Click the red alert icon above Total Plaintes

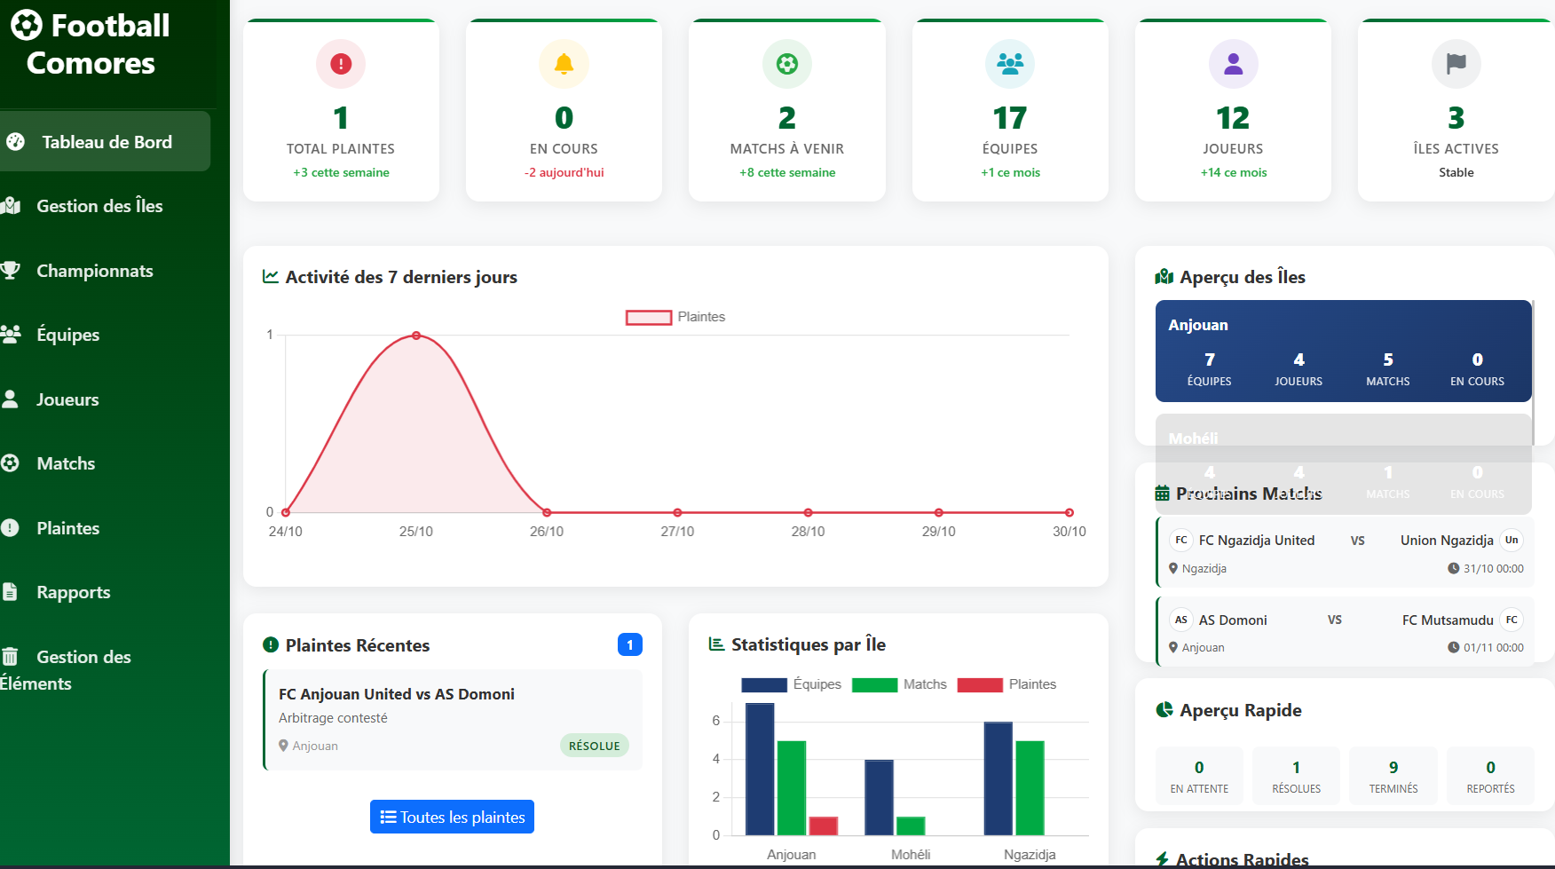point(341,64)
